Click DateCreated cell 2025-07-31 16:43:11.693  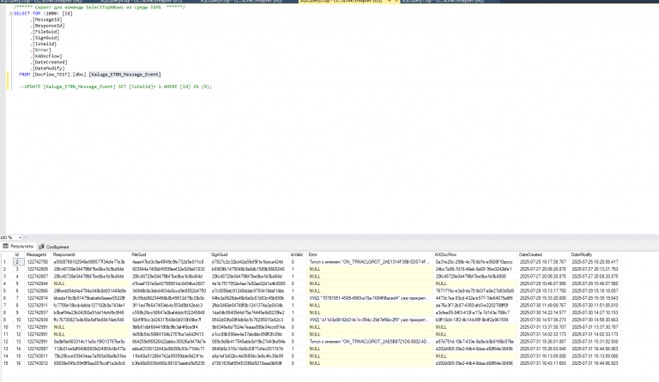(x=543, y=363)
